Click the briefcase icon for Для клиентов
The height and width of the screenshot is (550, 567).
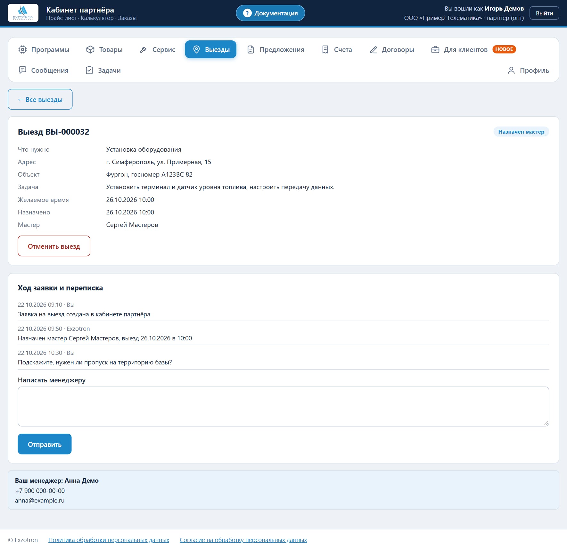pyautogui.click(x=435, y=50)
